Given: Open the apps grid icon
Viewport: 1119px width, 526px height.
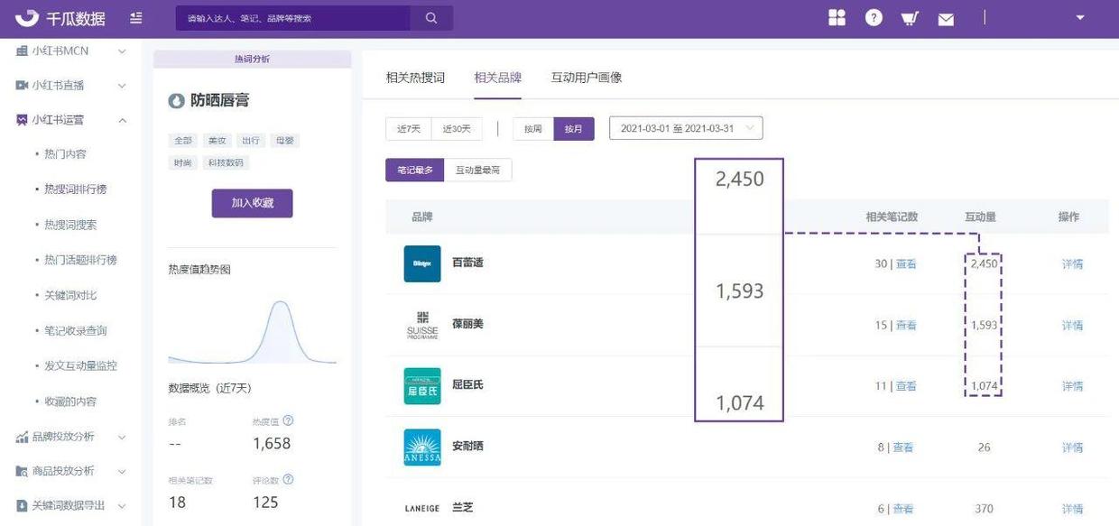Looking at the screenshot, I should tap(837, 18).
